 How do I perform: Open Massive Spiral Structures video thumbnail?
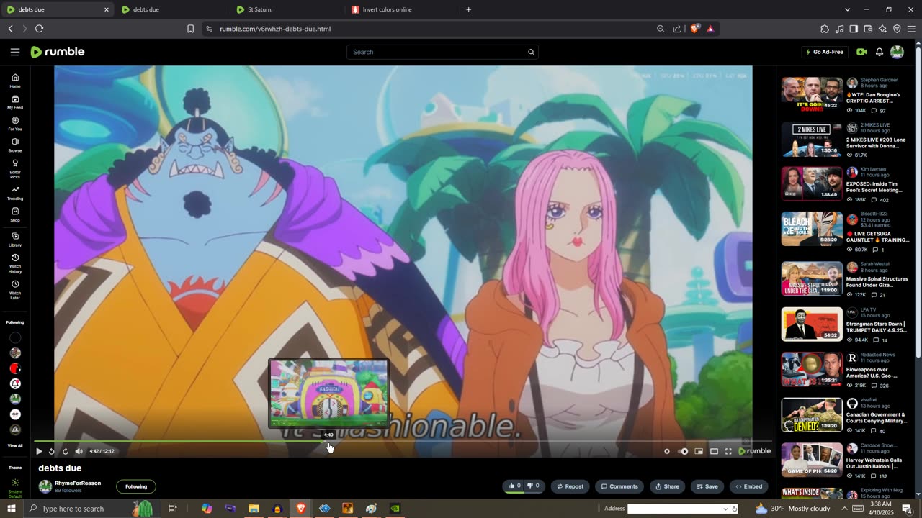click(812, 278)
